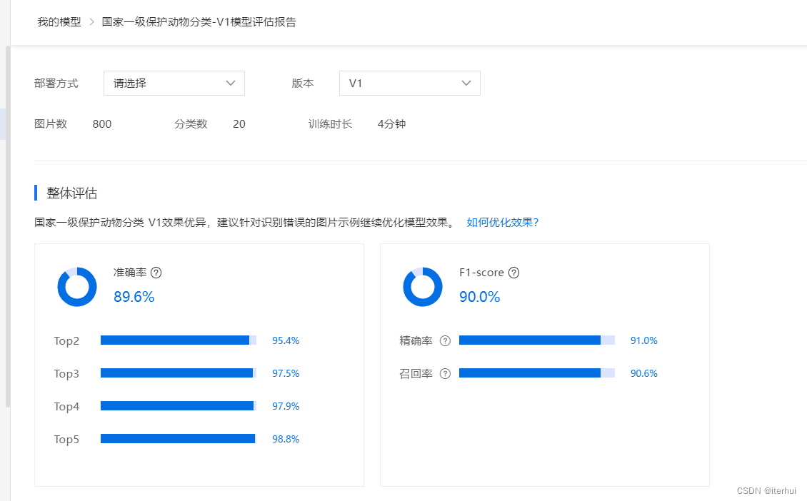The height and width of the screenshot is (501, 807).
Task: Click the 训练时长 value 4分钟
Action: pyautogui.click(x=391, y=124)
